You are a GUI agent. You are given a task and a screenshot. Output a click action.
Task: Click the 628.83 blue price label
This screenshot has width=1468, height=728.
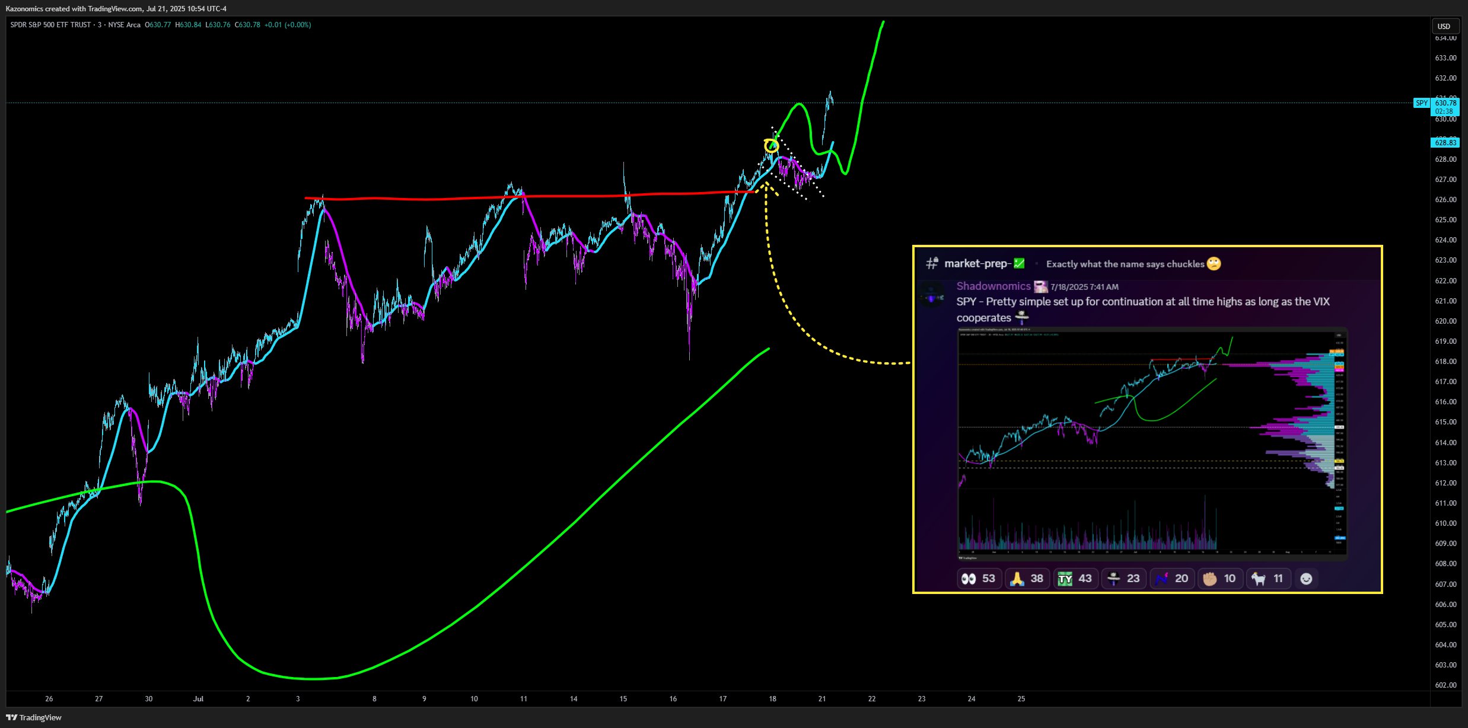point(1445,142)
